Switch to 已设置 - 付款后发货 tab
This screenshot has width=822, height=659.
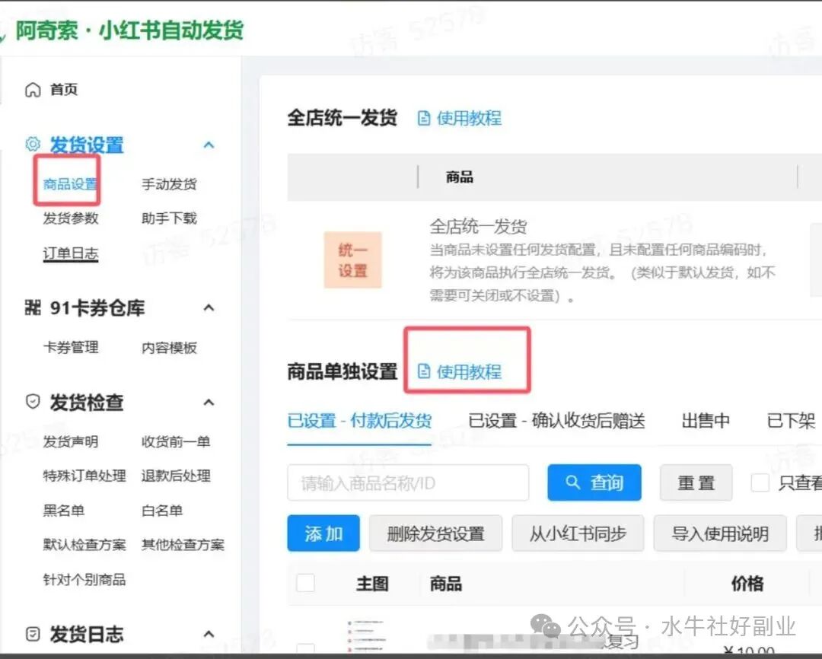coord(359,421)
